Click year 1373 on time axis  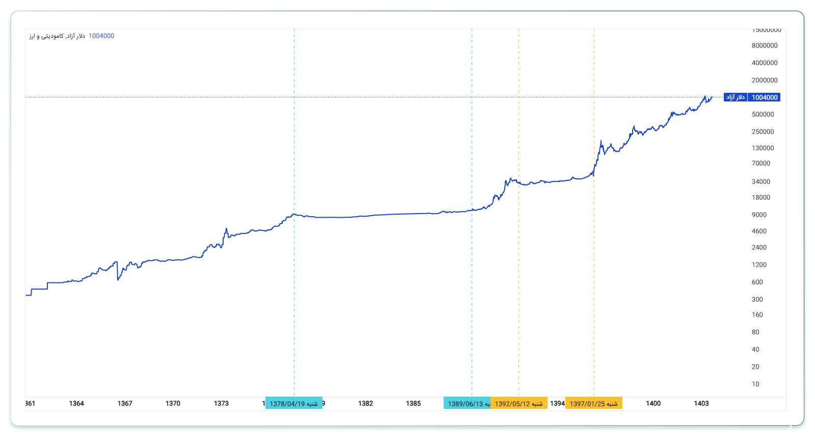[221, 403]
